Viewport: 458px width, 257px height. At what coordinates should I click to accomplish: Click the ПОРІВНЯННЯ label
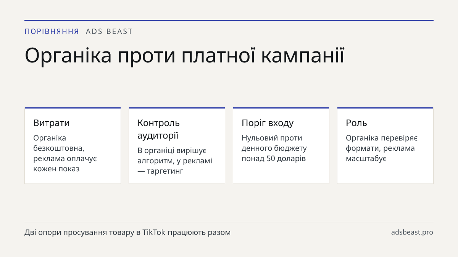[x=52, y=32]
